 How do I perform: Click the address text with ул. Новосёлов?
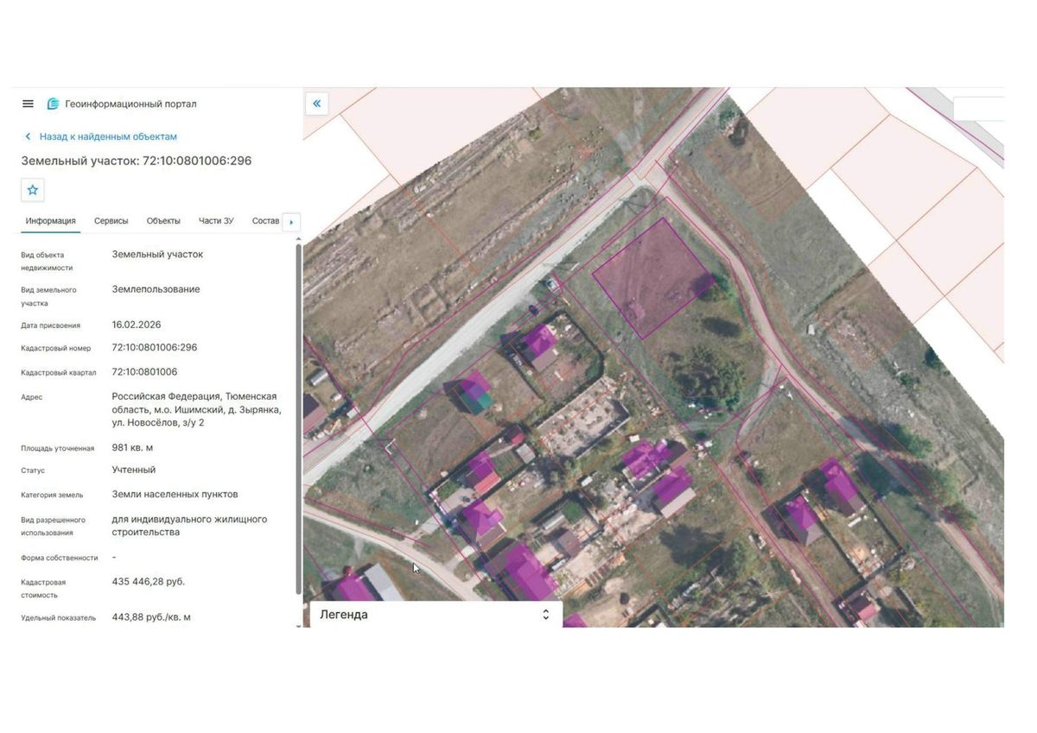point(196,409)
